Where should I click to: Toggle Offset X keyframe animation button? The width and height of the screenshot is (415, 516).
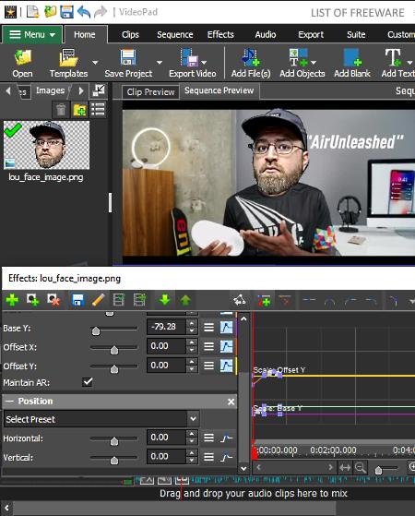[226, 346]
